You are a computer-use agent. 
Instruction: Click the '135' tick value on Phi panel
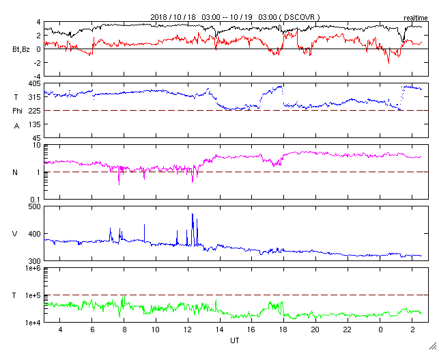(x=35, y=124)
